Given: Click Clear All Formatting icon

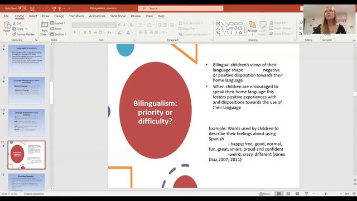Looking at the screenshot, I should [x=132, y=25].
